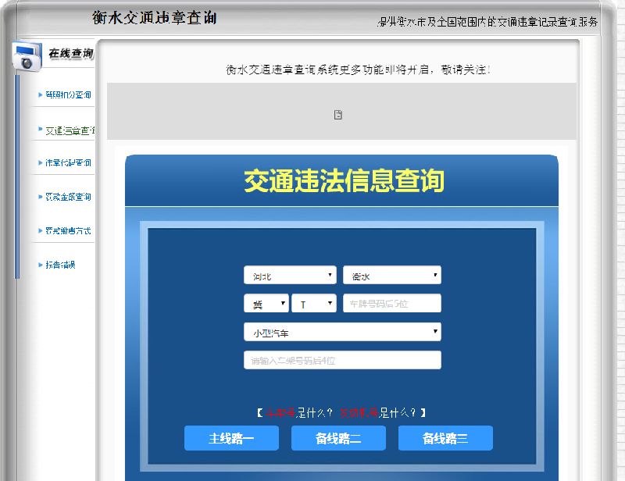Click the header subtitle about 全国范围 查询服务
Image resolution: width=625 pixels, height=481 pixels.
coord(487,22)
